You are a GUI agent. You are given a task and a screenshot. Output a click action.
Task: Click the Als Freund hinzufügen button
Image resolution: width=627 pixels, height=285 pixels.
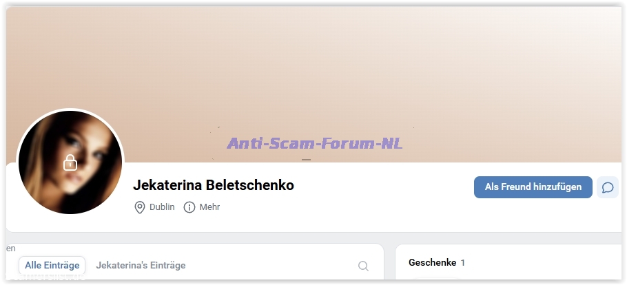click(x=533, y=187)
